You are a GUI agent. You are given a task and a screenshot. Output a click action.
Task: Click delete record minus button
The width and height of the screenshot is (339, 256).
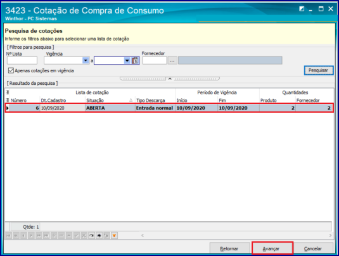(61, 236)
